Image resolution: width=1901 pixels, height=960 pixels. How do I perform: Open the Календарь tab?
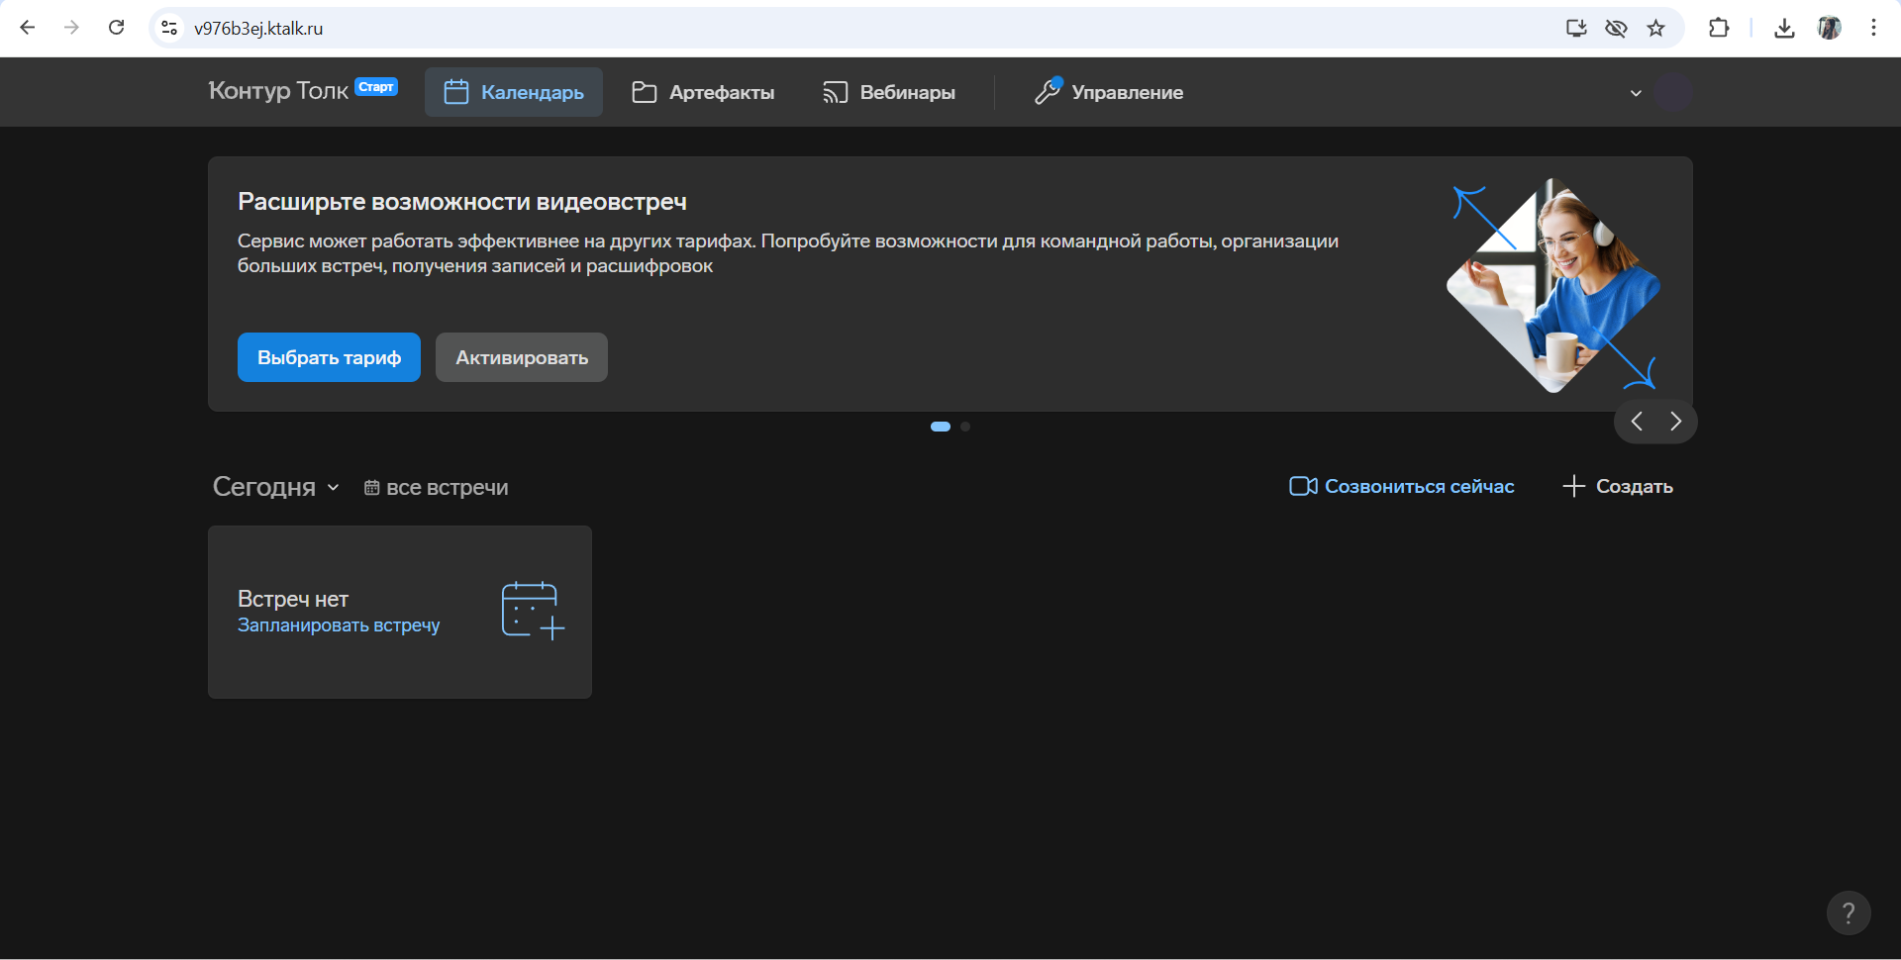coord(514,92)
